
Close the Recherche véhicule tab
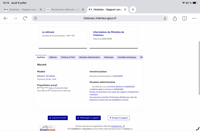coord(83,9)
